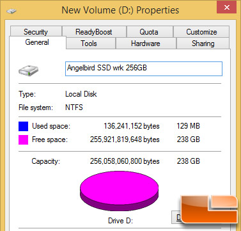Open the Security tab
This screenshot has width=241, height=231.
click(36, 31)
